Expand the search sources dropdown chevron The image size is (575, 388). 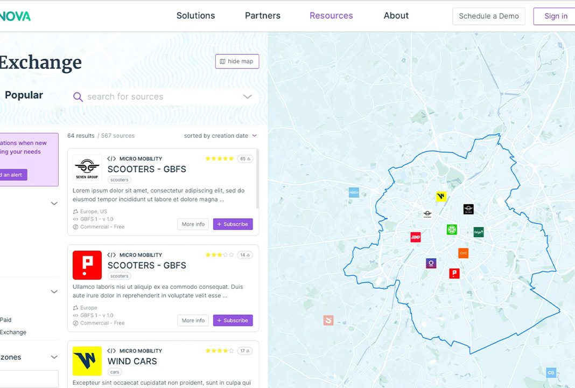point(248,97)
